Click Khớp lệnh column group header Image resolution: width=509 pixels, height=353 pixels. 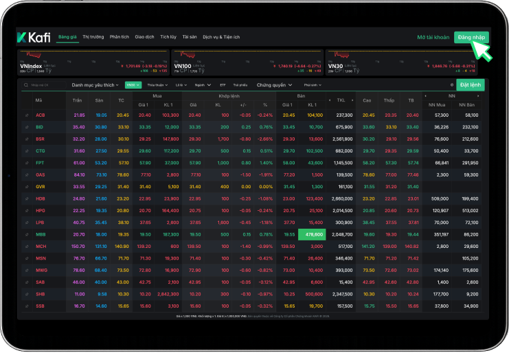pyautogui.click(x=229, y=96)
